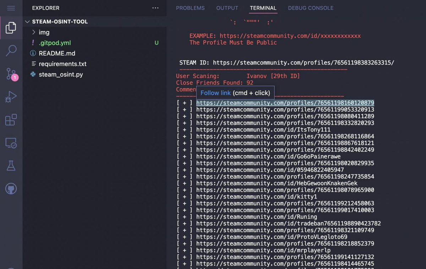The height and width of the screenshot is (269, 426).
Task: Open the Remote Explorer view
Action: coord(11,143)
